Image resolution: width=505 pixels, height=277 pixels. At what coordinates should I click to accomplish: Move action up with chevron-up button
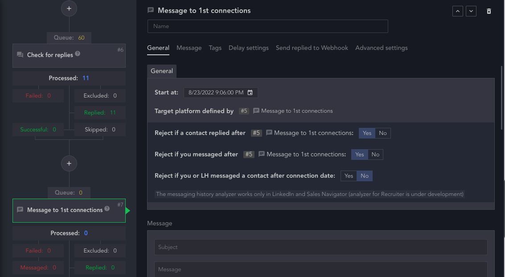tap(457, 11)
